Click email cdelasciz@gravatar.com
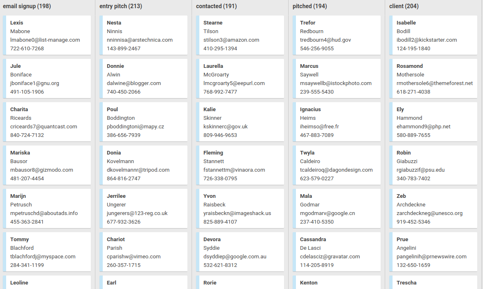The image size is (483, 289). click(x=330, y=257)
